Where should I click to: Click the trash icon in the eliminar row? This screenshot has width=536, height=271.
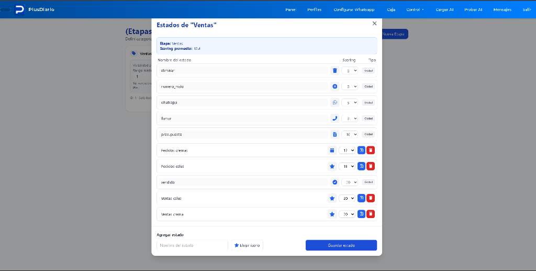pyautogui.click(x=335, y=70)
